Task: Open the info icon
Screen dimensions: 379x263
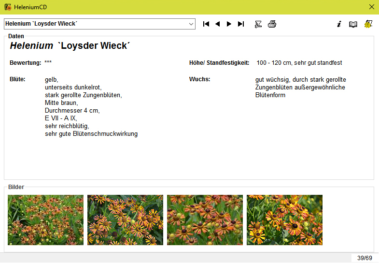Action: [x=339, y=24]
